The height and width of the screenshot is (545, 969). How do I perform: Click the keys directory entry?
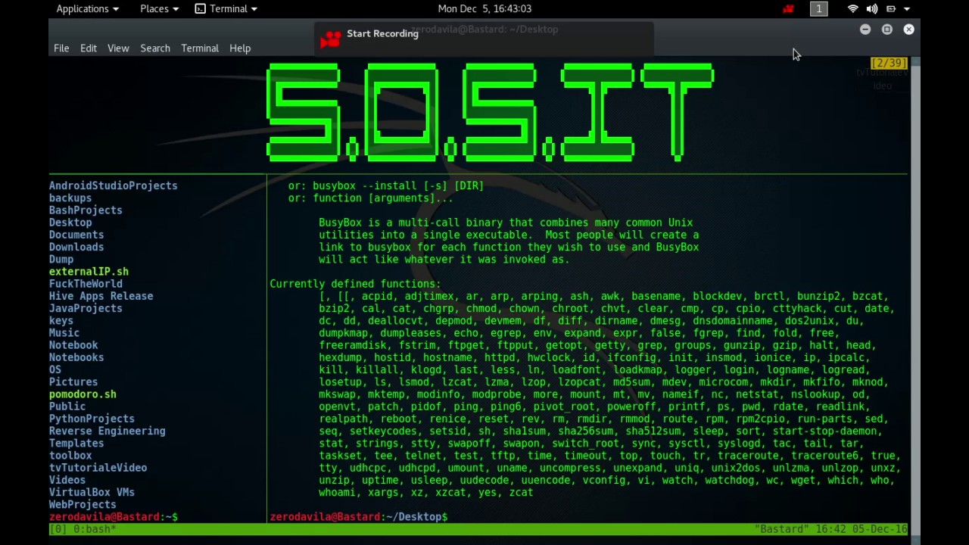click(61, 320)
